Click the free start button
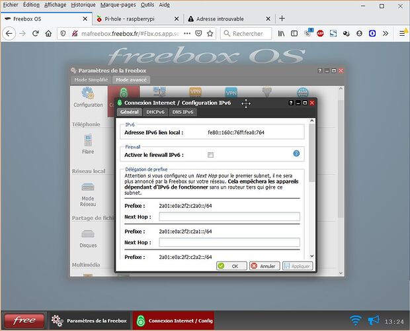 click(24, 320)
